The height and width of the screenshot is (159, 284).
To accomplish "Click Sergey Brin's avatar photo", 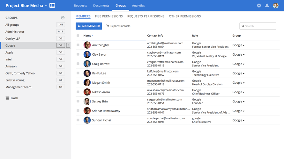I will tap(87, 101).
